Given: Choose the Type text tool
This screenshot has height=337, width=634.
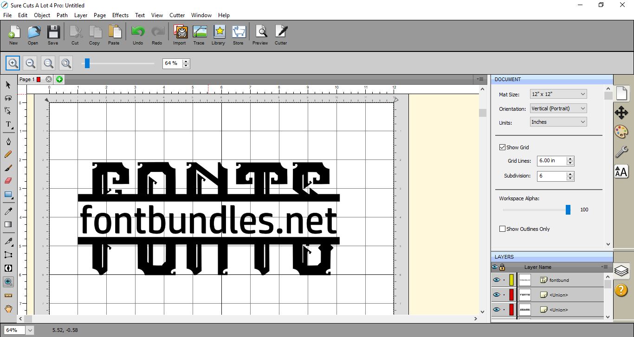Looking at the screenshot, I should tap(8, 124).
